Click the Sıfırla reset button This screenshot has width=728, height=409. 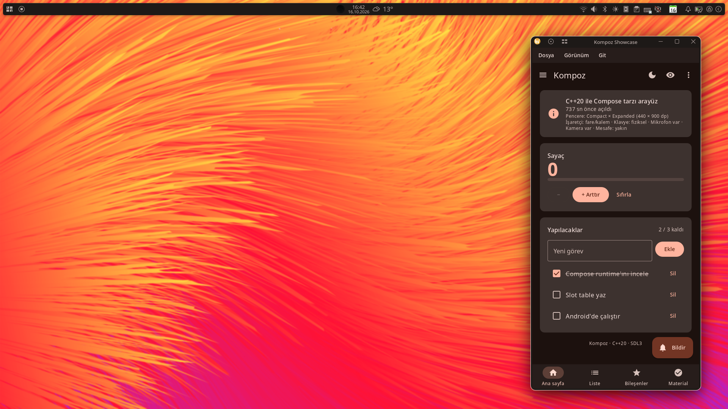click(x=624, y=195)
